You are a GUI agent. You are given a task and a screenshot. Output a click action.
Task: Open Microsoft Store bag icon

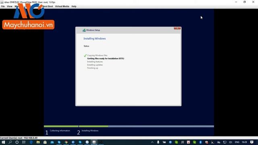tap(45, 142)
